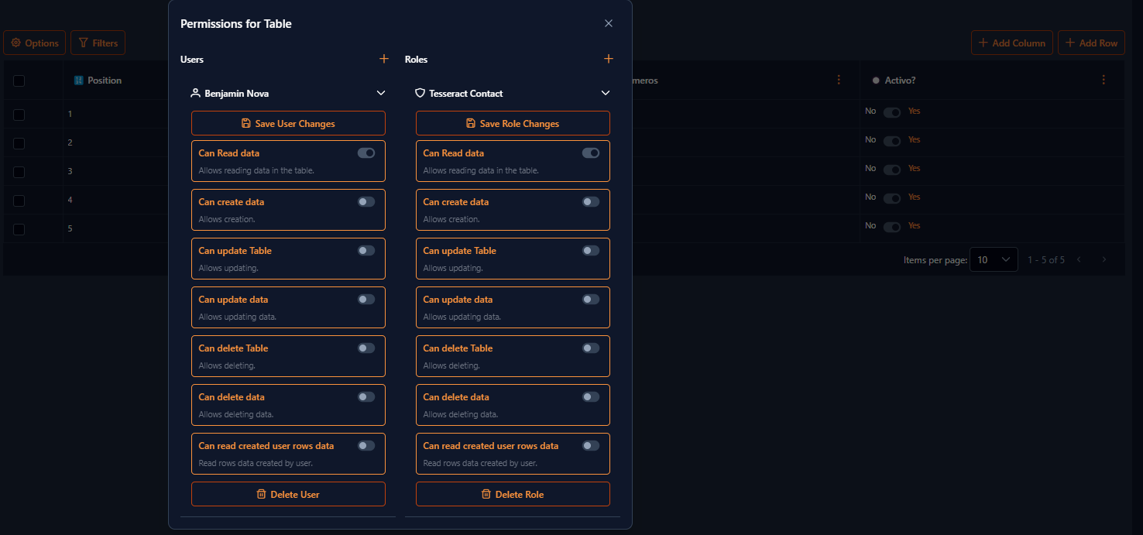The image size is (1143, 535).
Task: Open the Filters menu
Action: [98, 43]
